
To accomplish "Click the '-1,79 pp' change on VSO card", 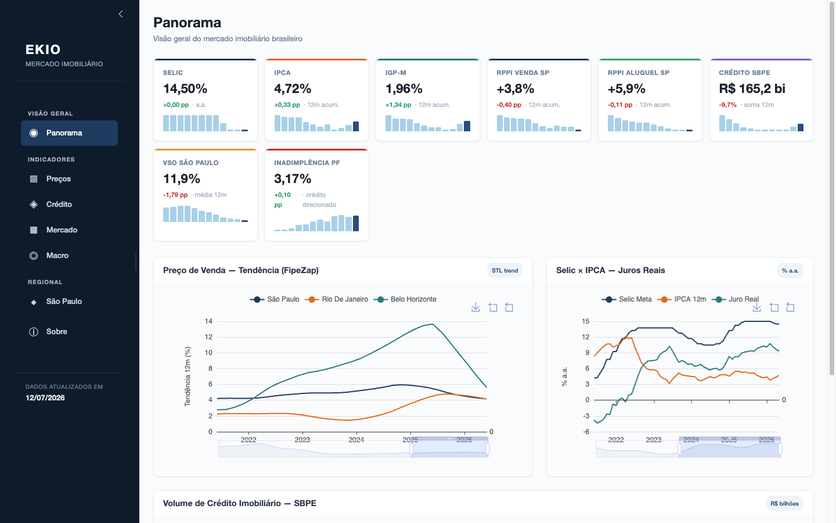I will click(x=175, y=195).
